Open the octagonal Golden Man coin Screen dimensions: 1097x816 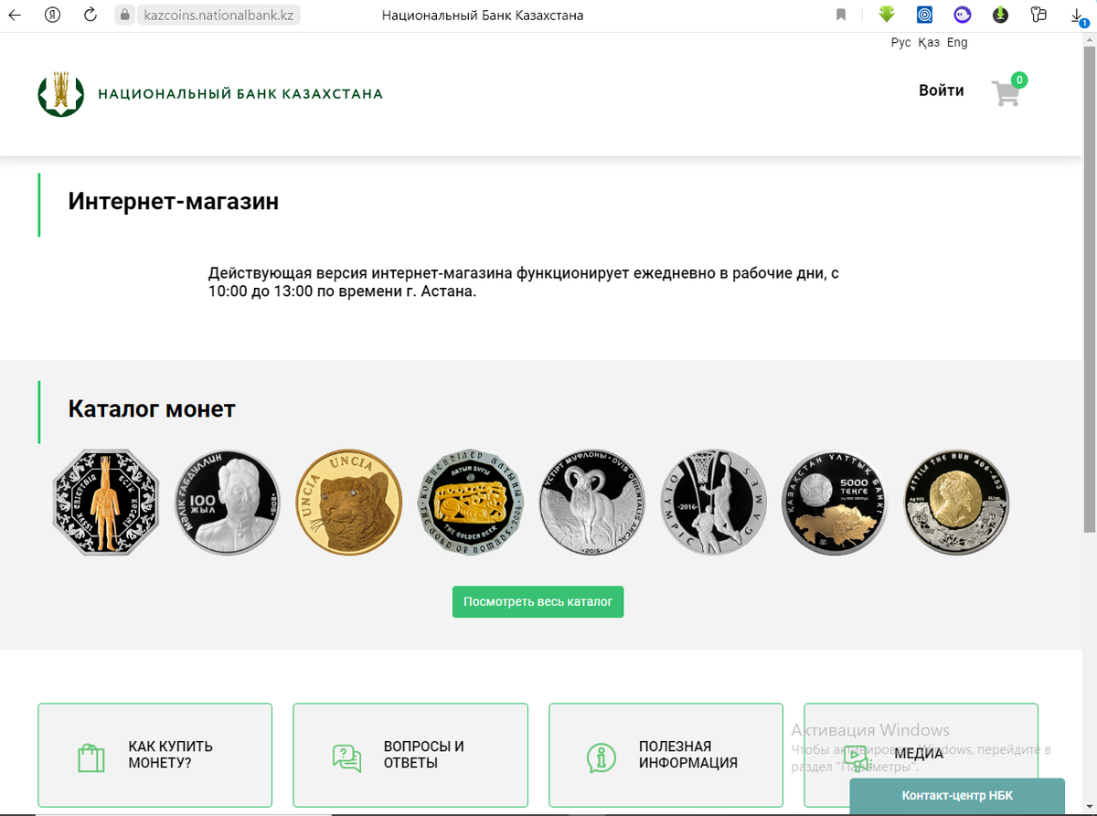coord(105,503)
